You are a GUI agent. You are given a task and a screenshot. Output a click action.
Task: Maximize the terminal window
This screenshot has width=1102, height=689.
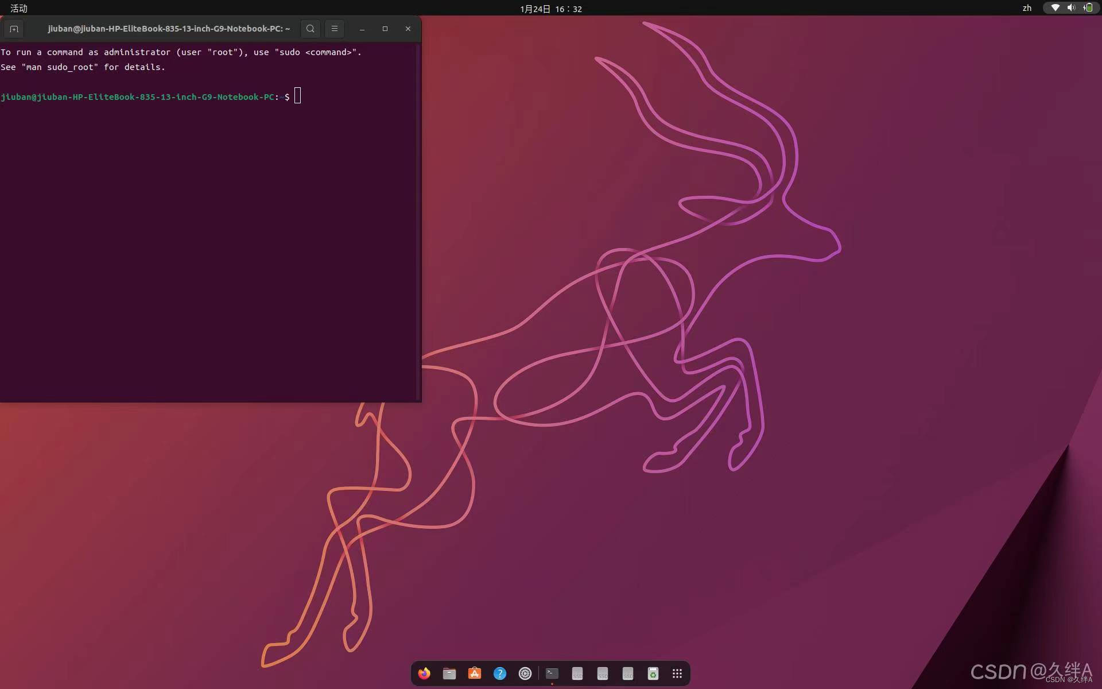[x=385, y=29]
